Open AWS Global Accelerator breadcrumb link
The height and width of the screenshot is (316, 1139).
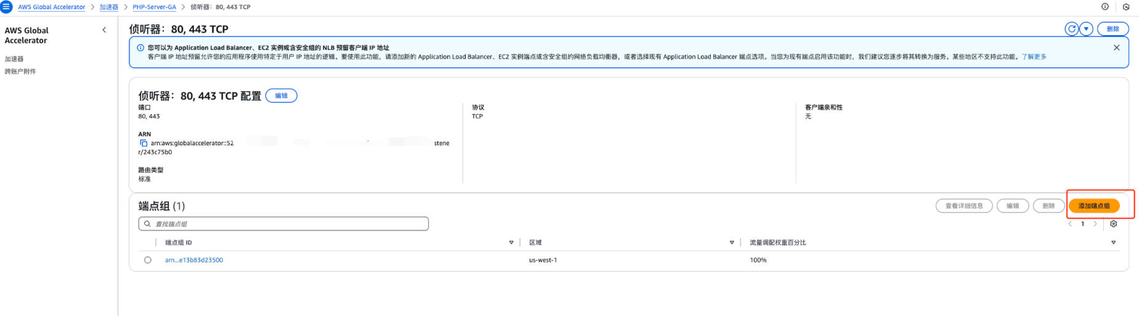click(51, 7)
